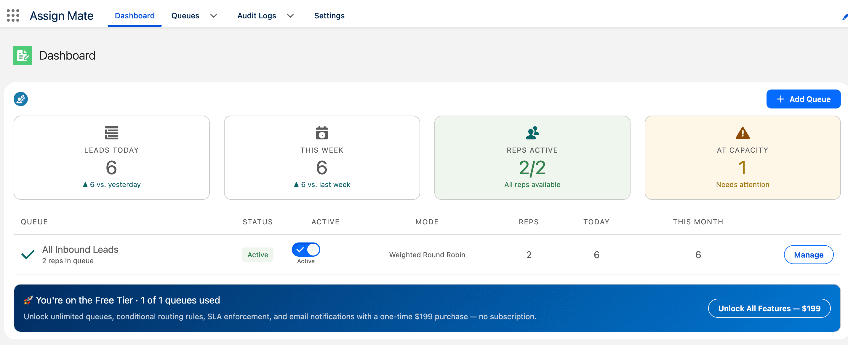The width and height of the screenshot is (848, 345).
Task: Click the rocket icon in Free Tier banner
Action: tap(28, 300)
